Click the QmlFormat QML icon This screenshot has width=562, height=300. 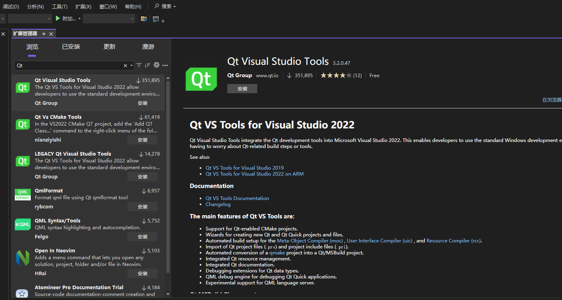point(23,195)
